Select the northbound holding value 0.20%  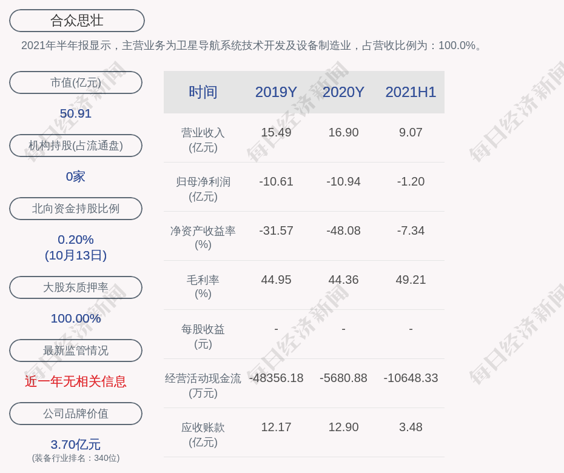tap(76, 240)
